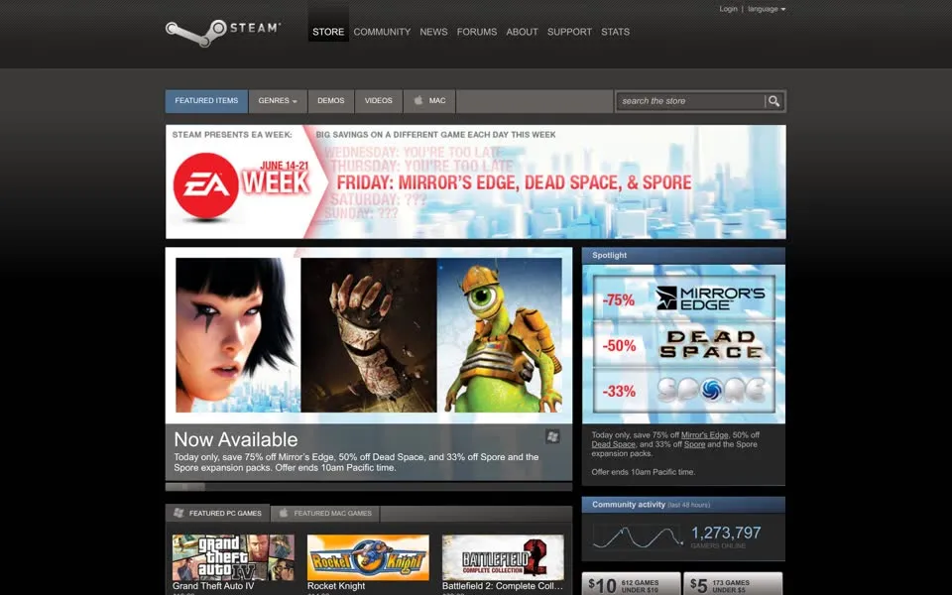Image resolution: width=952 pixels, height=595 pixels.
Task: Click the Rocket Knight title text
Action: (x=336, y=586)
